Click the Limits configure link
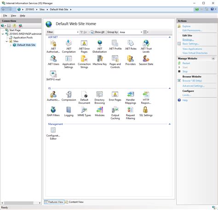The image size is (218, 210). [x=187, y=95]
